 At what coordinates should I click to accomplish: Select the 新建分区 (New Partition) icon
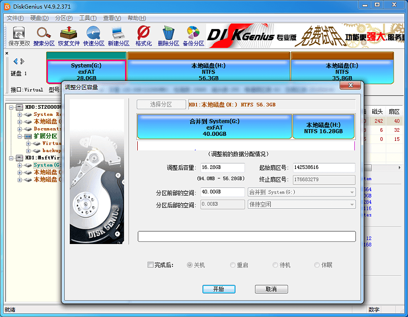tap(118, 35)
